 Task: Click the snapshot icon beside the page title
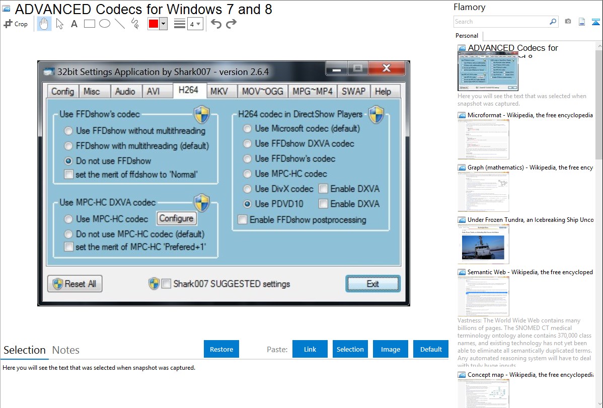pos(6,9)
